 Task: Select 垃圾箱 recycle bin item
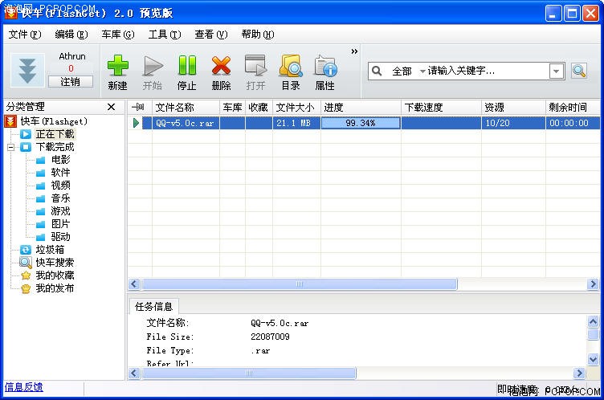[x=50, y=249]
